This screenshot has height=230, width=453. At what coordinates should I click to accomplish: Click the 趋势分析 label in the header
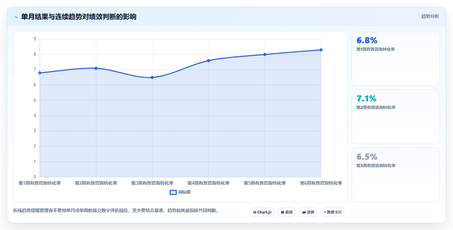click(430, 16)
